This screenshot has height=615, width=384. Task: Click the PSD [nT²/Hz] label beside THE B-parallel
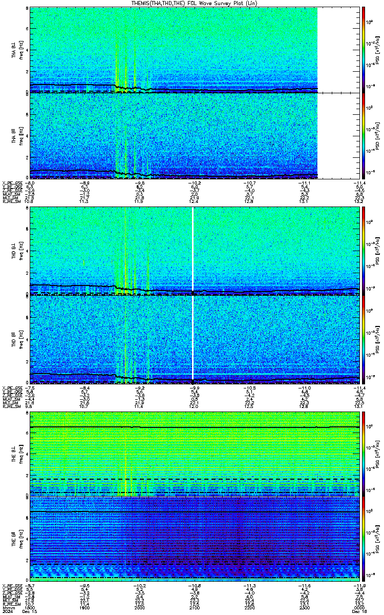pos(378,538)
